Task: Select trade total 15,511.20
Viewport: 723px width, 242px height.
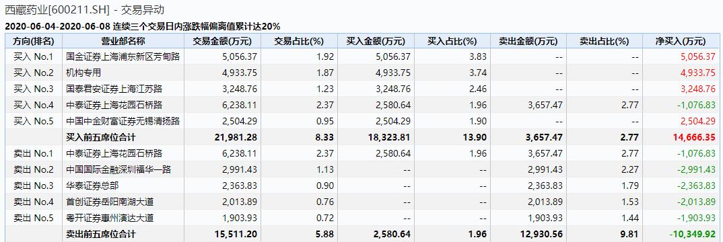Action: coord(236,234)
